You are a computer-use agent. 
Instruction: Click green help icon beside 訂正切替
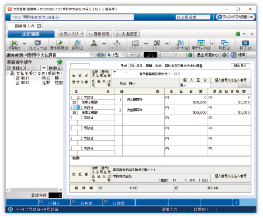click(190, 55)
